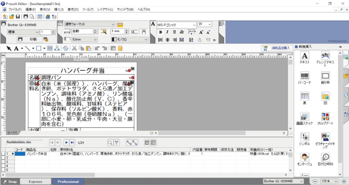This screenshot has height=185, width=349.
Task: Click the yellow database cylinder icon
Action: pos(120,48)
